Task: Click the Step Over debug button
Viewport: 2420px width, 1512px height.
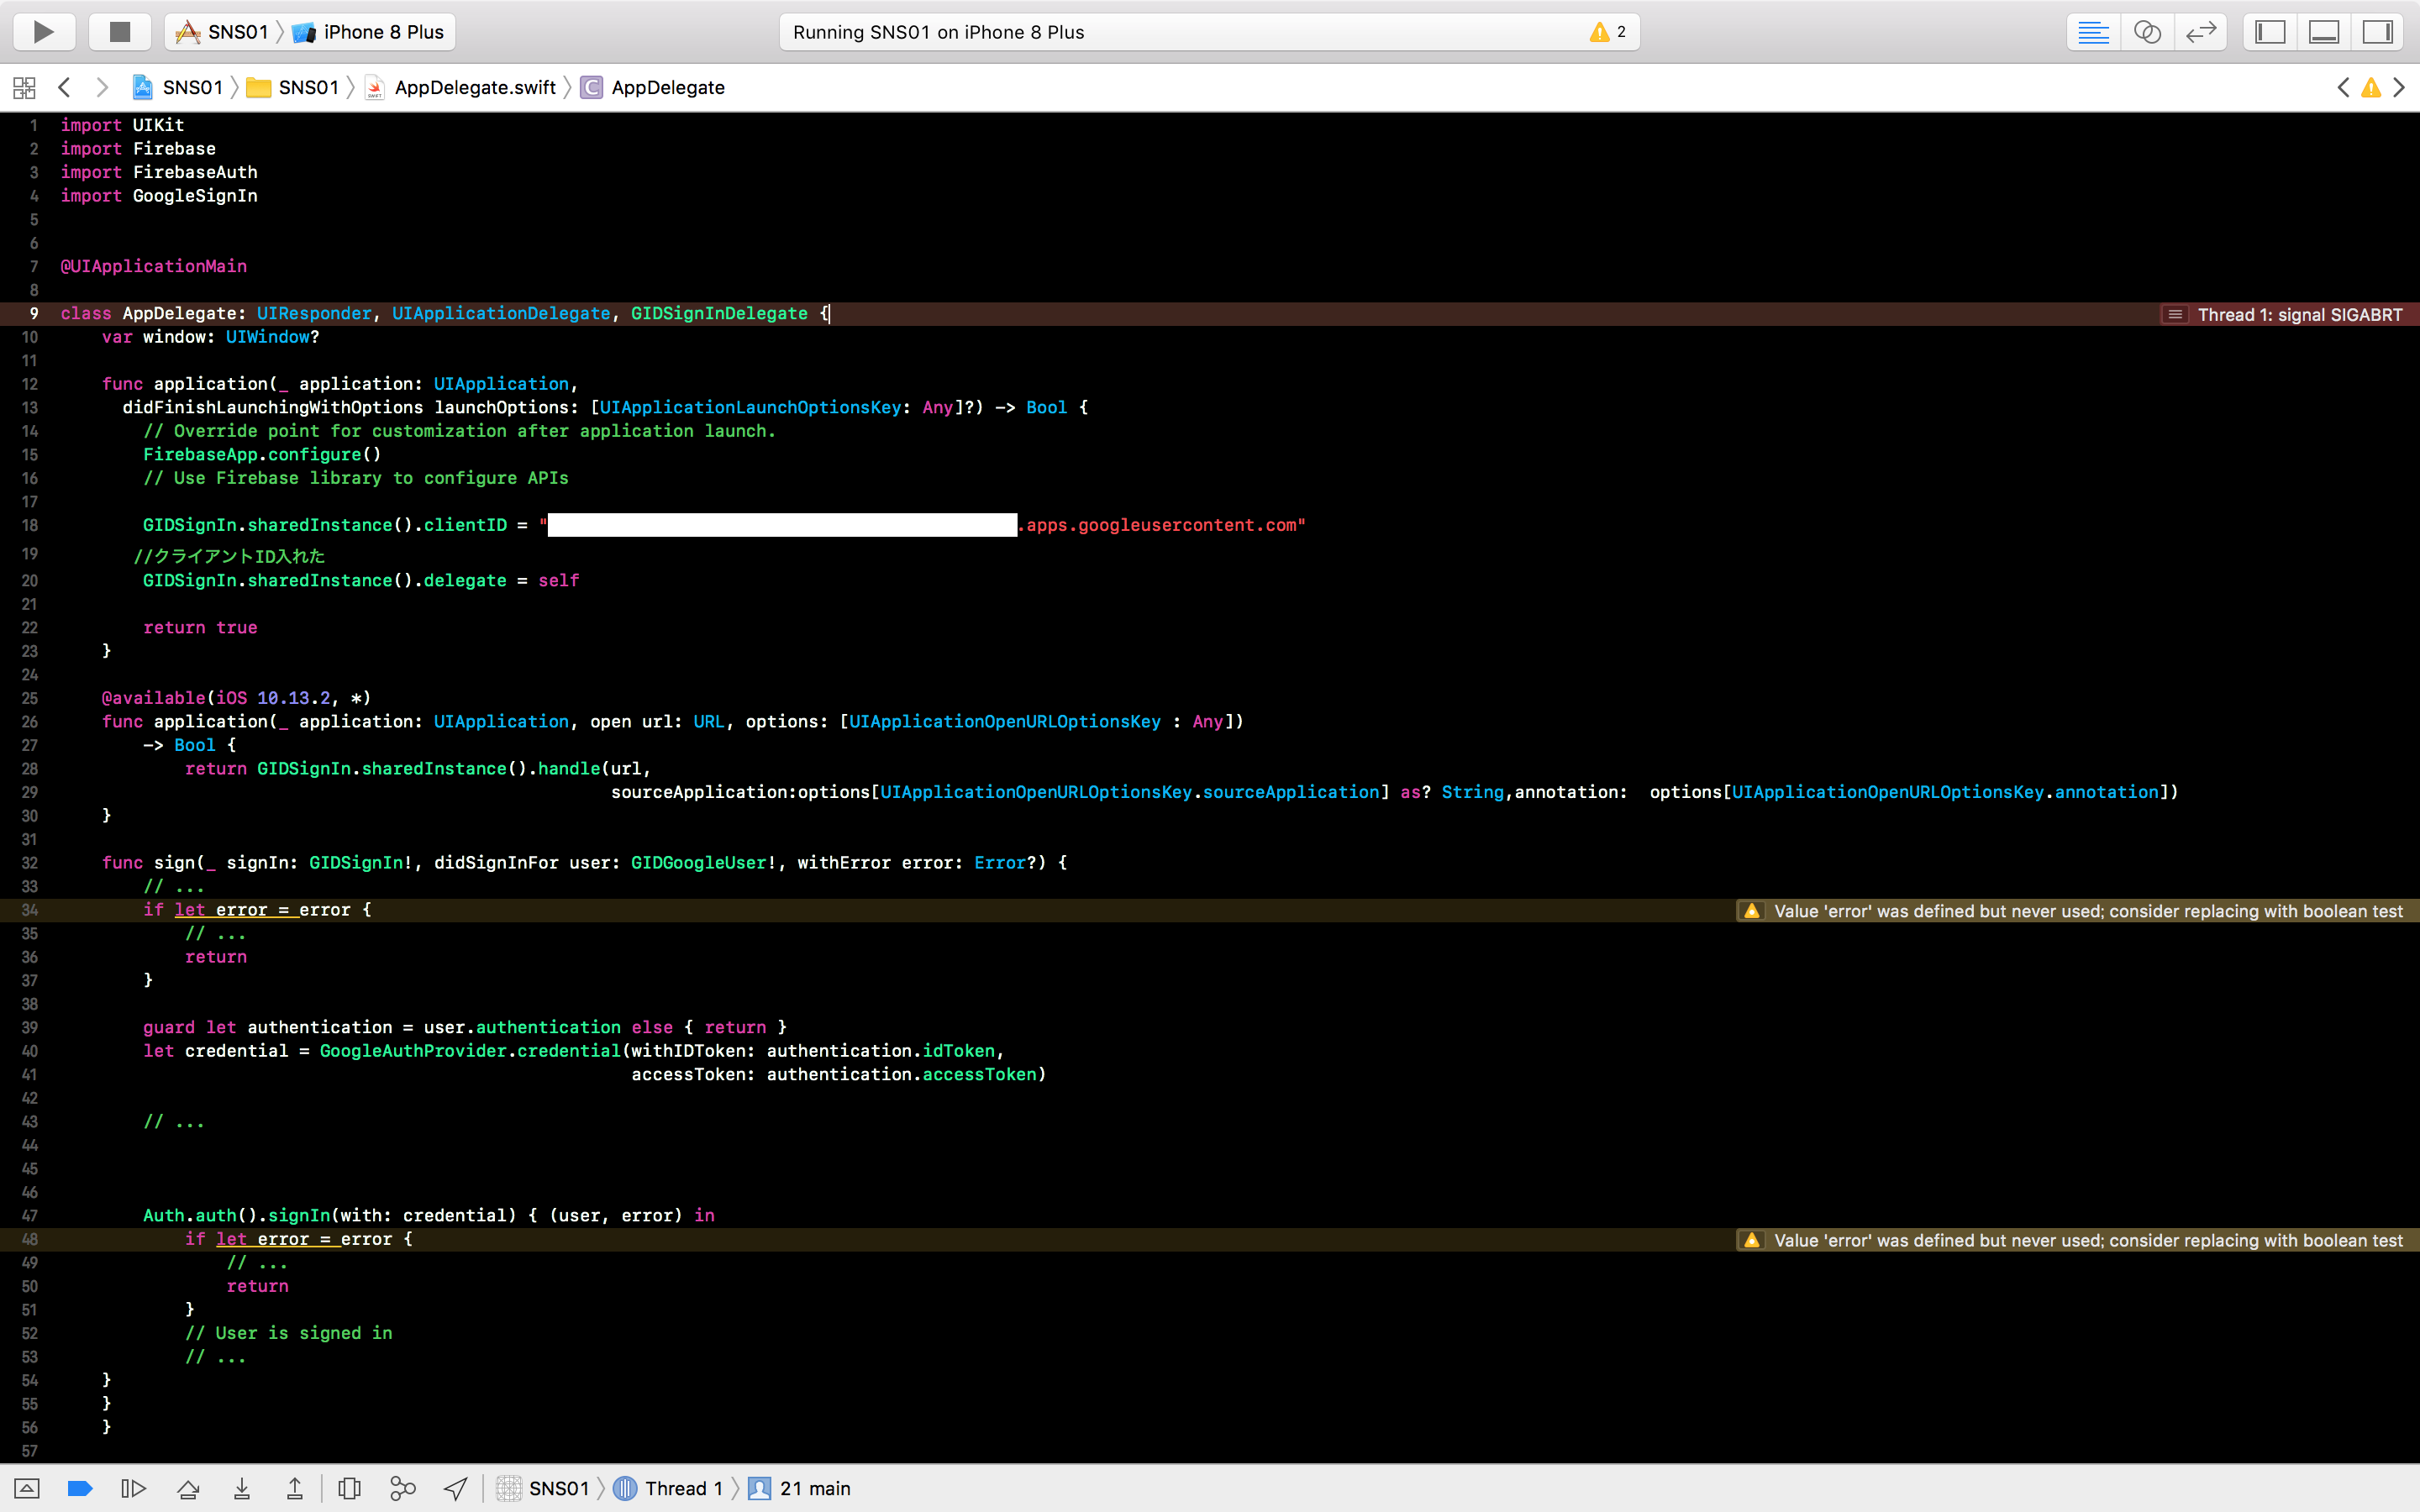Action: pyautogui.click(x=188, y=1489)
